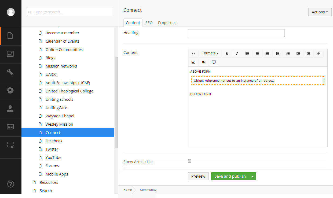Click the Help question mark icon
333x198 pixels.
(x=10, y=184)
